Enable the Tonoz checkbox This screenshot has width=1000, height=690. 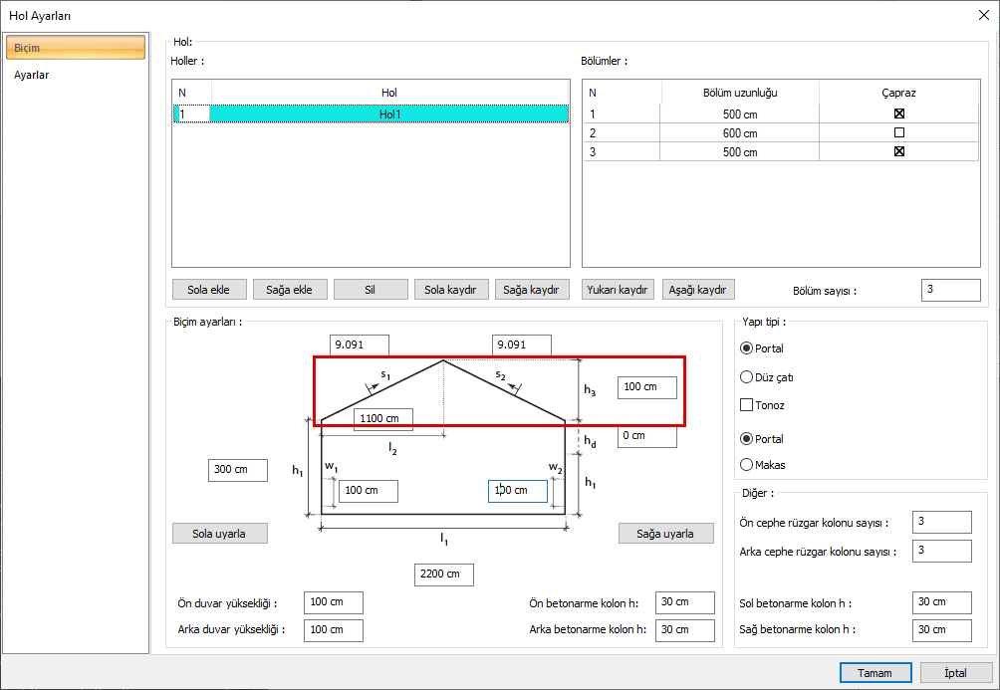coord(747,405)
